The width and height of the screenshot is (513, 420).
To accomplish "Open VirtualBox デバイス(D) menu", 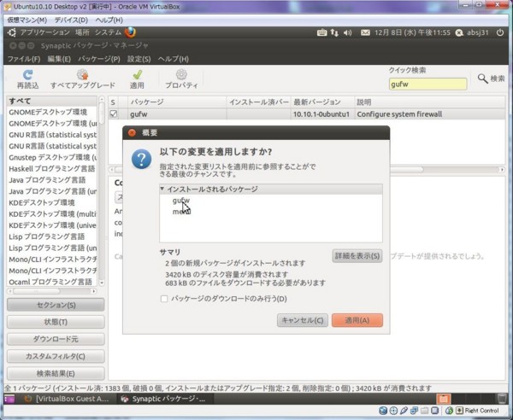I will [x=71, y=20].
